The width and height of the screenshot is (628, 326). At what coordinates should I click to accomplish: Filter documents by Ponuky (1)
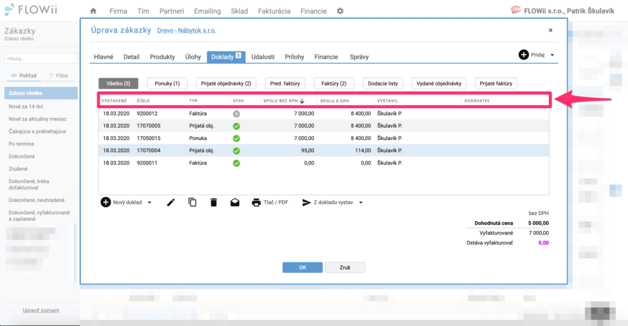(x=167, y=83)
